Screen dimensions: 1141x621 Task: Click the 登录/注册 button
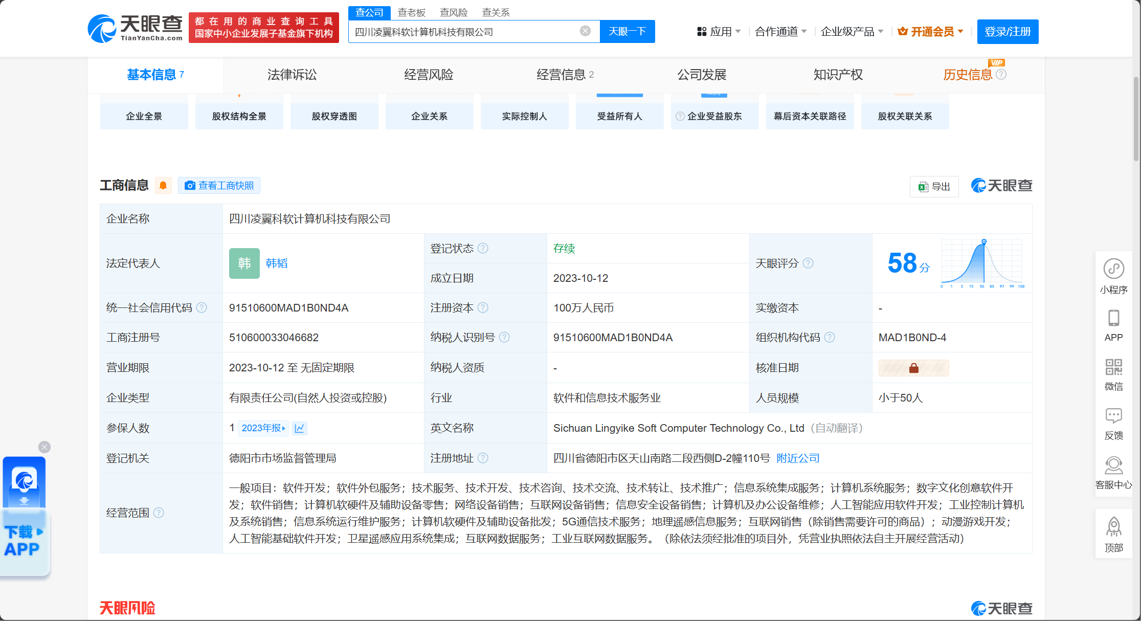(x=1008, y=32)
